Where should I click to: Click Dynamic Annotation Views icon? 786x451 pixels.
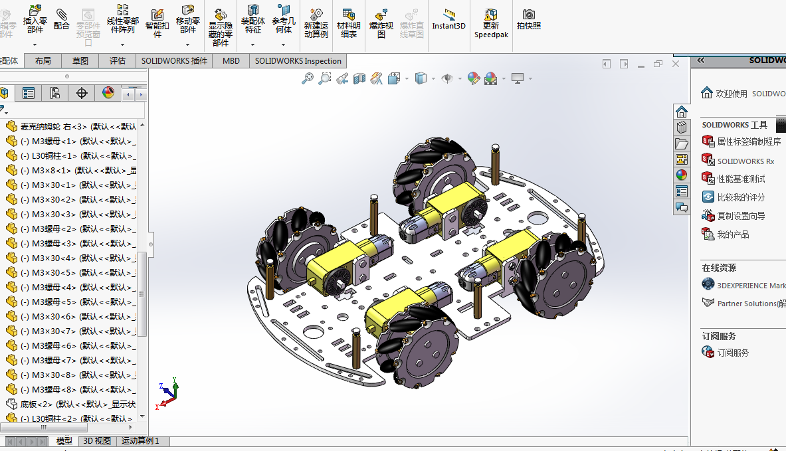(x=377, y=78)
